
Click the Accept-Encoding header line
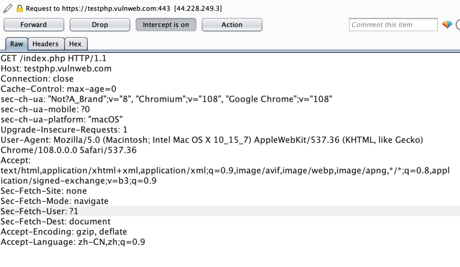point(64,232)
